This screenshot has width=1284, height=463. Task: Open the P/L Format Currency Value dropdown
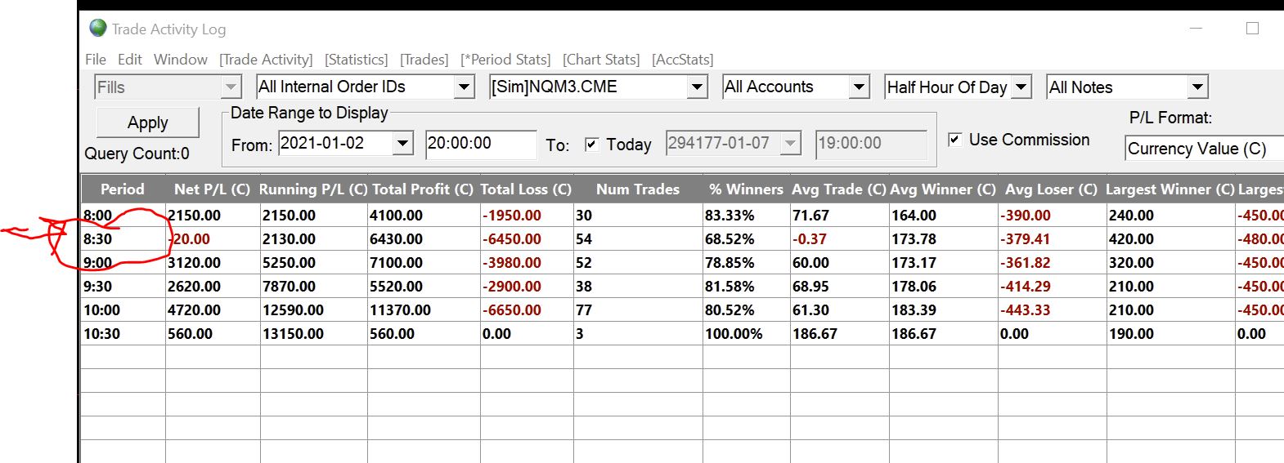tap(1202, 149)
